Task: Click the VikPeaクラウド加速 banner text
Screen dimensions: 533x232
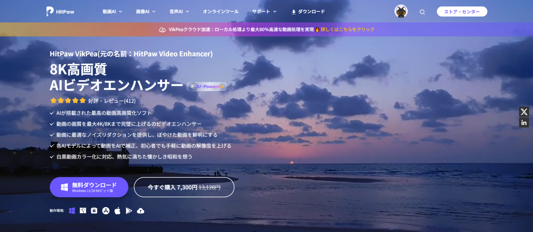Action: 241,30
